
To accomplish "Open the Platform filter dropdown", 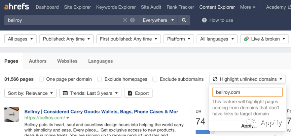I will tap(179, 39).
